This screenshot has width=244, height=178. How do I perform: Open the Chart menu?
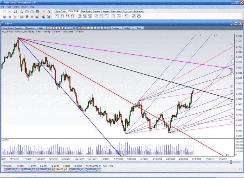point(16,7)
